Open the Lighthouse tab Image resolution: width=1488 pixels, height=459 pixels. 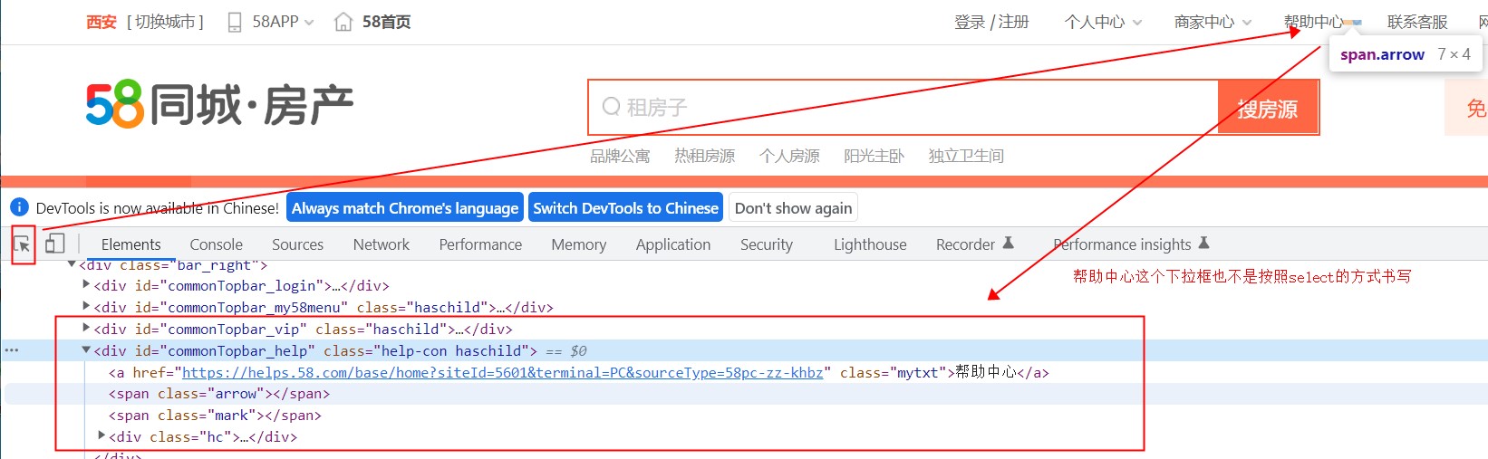pyautogui.click(x=870, y=244)
